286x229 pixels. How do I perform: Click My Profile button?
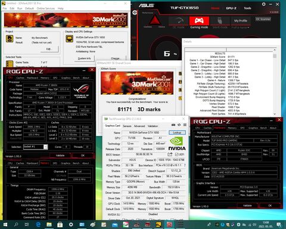click(x=241, y=21)
